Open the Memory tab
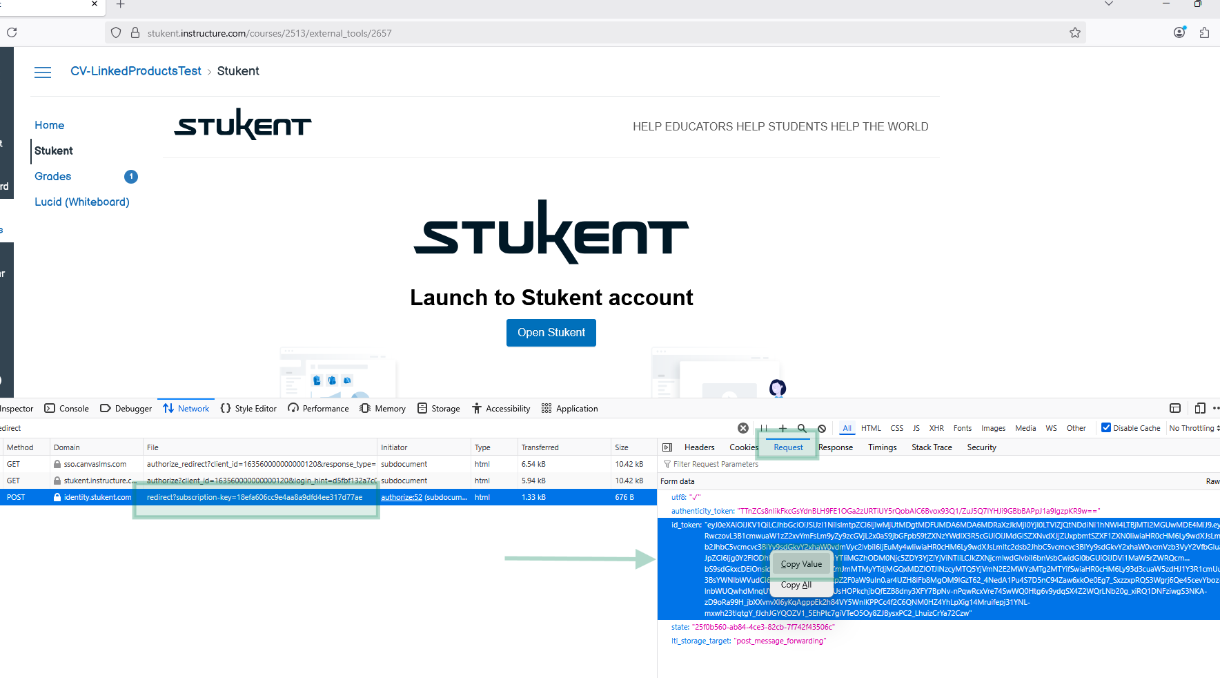 pos(382,409)
